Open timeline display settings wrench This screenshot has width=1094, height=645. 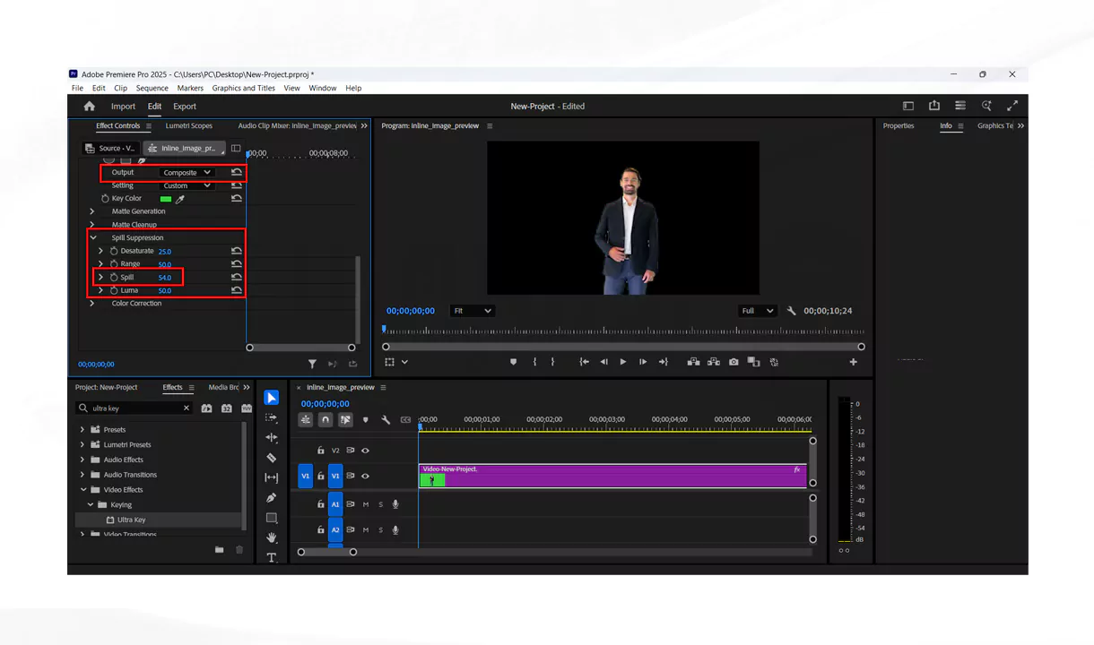pyautogui.click(x=386, y=419)
